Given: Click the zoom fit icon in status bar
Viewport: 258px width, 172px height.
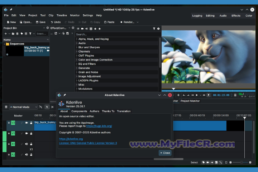Looking at the screenshot, I should click(x=226, y=162).
